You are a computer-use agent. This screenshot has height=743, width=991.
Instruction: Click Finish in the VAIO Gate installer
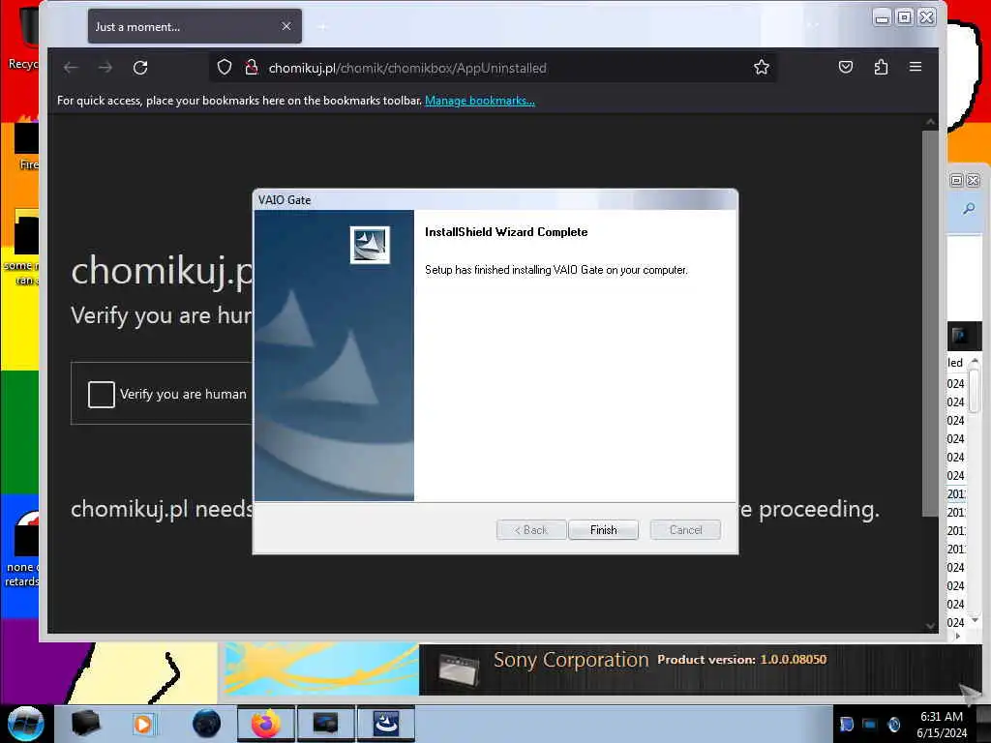click(603, 529)
